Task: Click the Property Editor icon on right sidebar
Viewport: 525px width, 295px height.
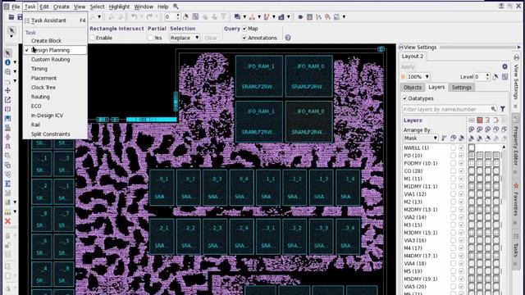Action: point(516,119)
